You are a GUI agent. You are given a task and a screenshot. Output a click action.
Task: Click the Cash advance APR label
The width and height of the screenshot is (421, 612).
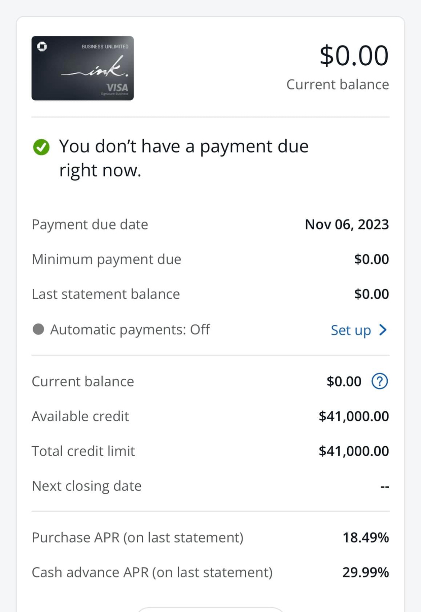coord(152,572)
